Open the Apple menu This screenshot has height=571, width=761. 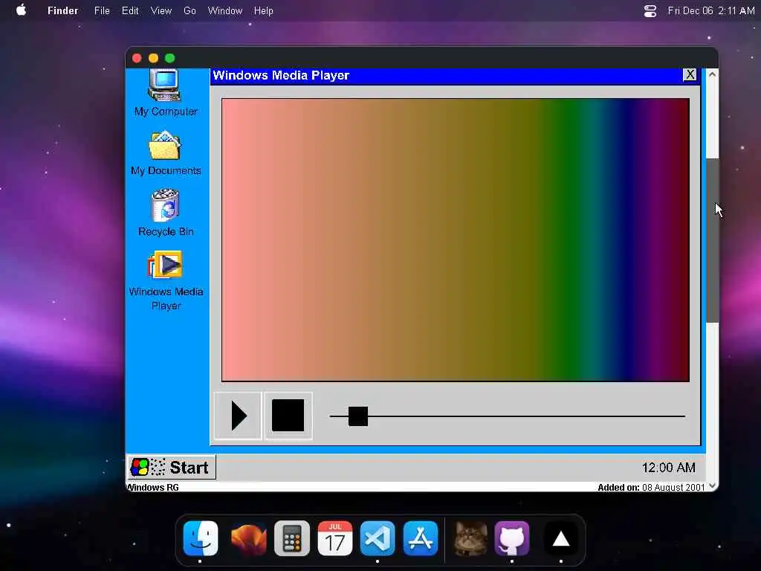coord(21,10)
